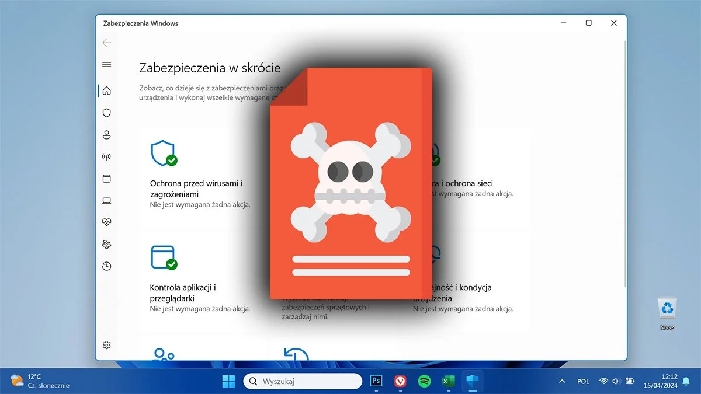The width and height of the screenshot is (701, 394).
Task: Launch Photoshop from the taskbar
Action: (376, 381)
